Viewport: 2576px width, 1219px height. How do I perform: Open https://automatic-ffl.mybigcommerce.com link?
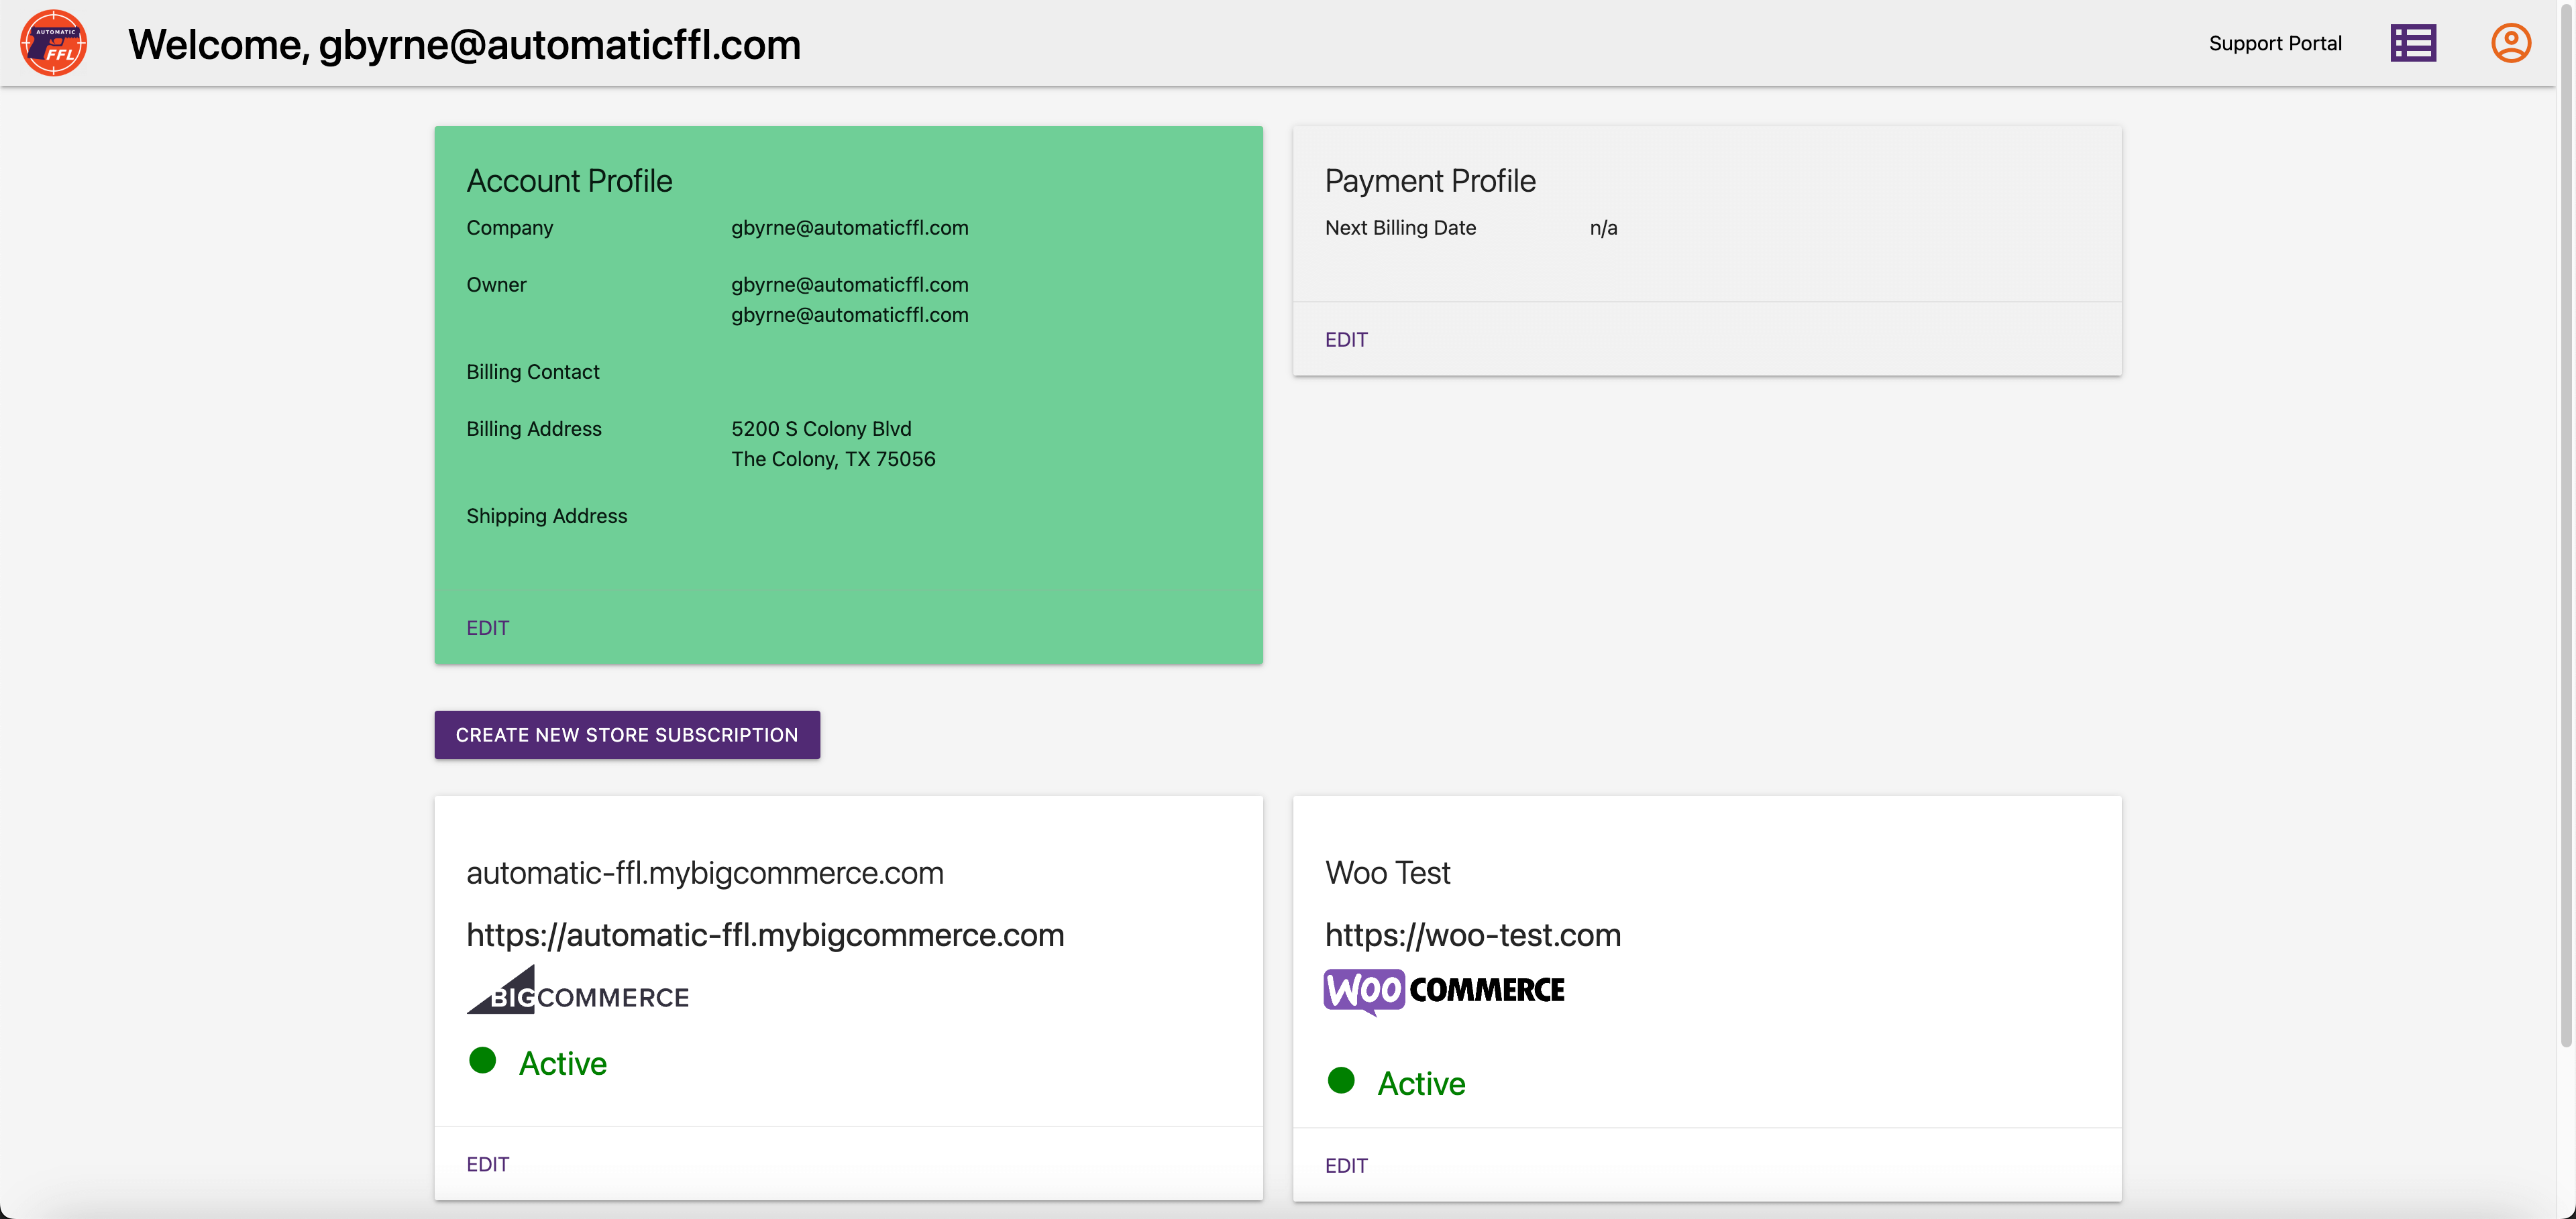tap(765, 934)
